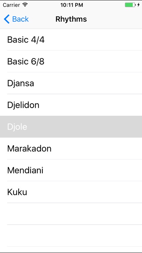Tap the highlighted Djole row
Image resolution: width=142 pixels, height=253 pixels.
point(71,126)
